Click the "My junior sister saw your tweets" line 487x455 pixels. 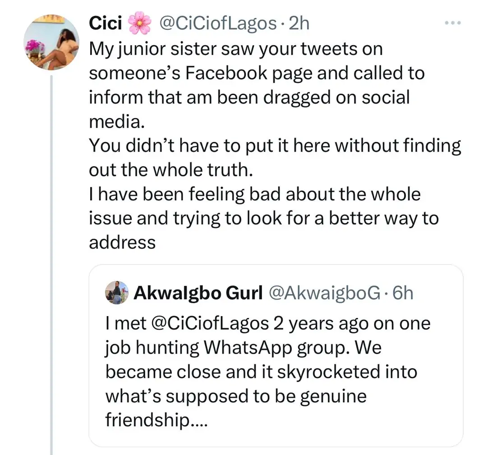(x=235, y=49)
